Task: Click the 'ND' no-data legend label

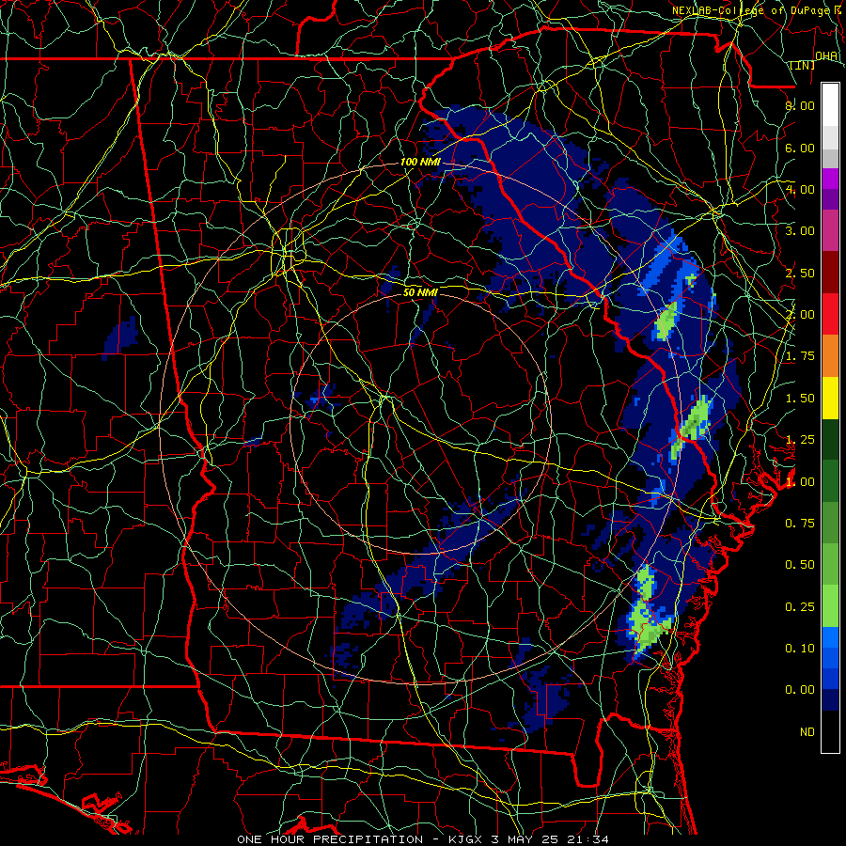Action: [807, 732]
